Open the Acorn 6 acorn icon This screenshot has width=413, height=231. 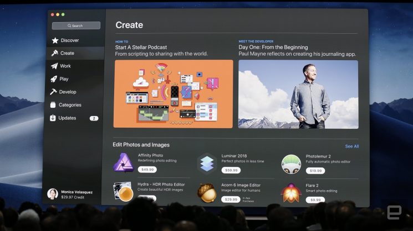click(x=207, y=193)
